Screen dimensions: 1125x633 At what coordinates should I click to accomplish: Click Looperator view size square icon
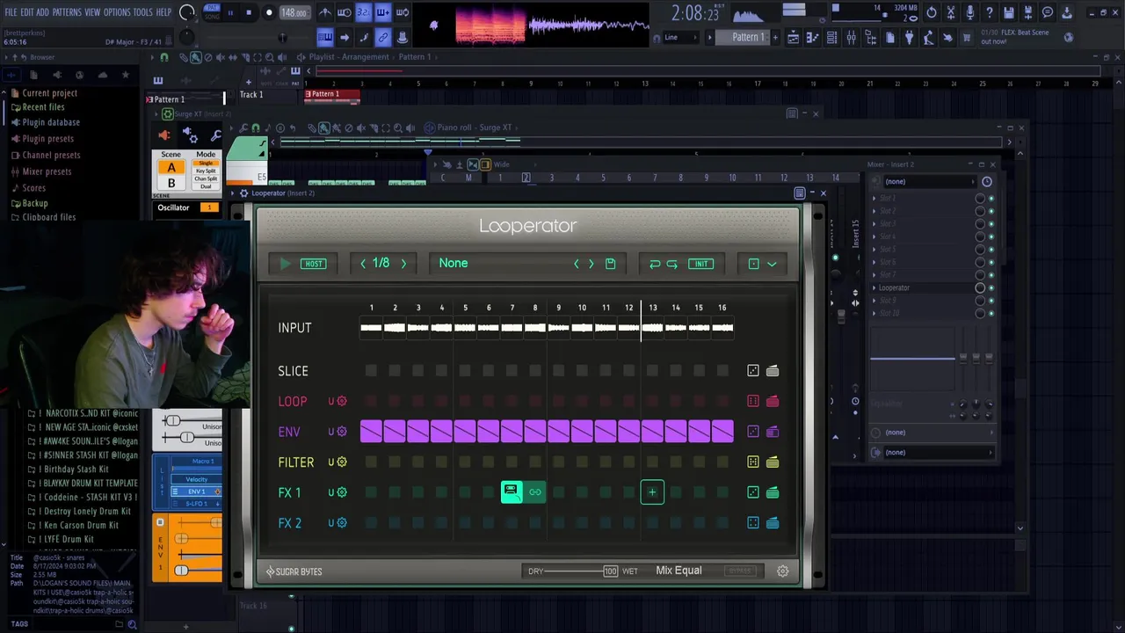click(x=753, y=264)
